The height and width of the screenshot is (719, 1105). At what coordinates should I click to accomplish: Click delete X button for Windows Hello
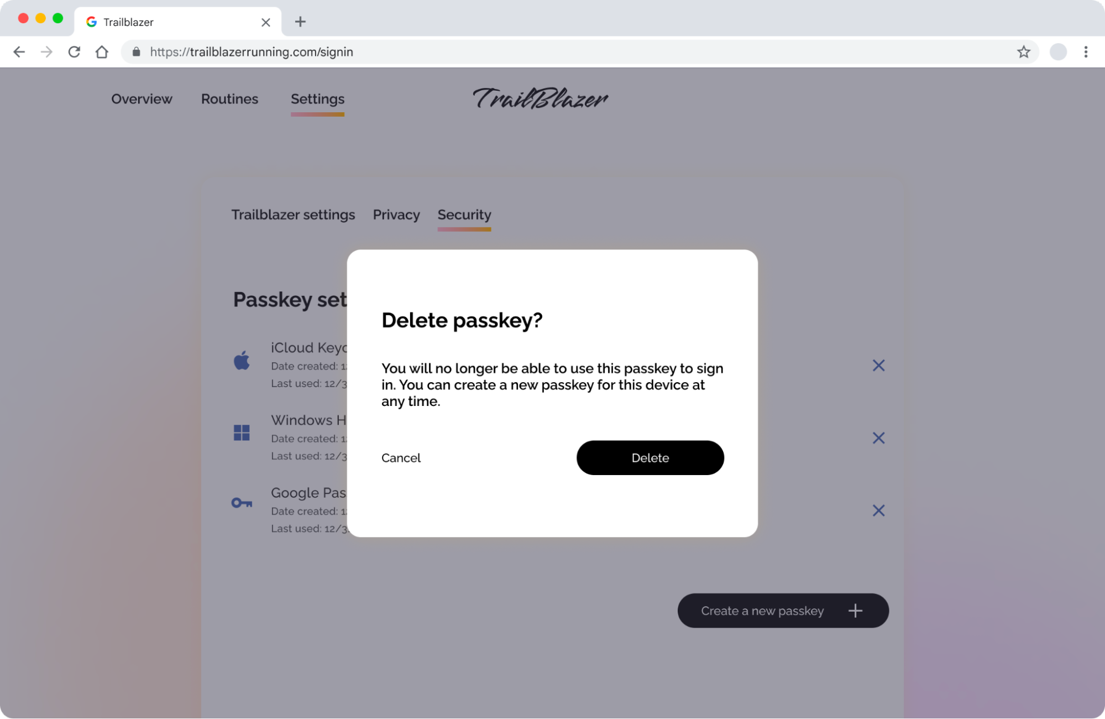[x=879, y=437]
